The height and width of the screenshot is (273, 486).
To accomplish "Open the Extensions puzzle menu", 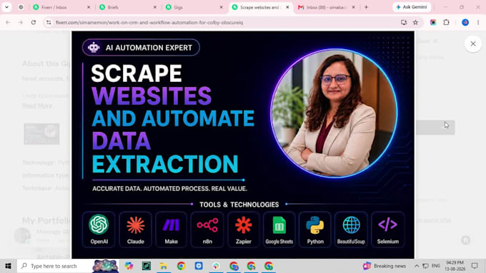I will 446,22.
